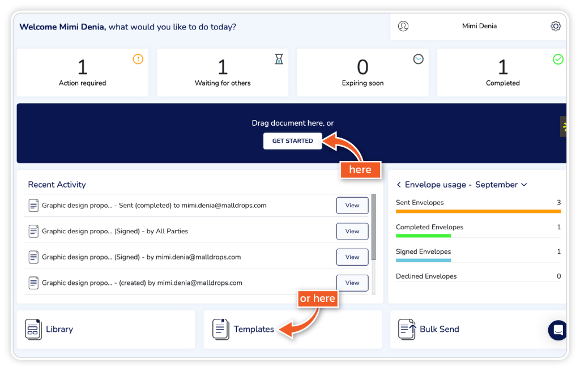Screen dimensions: 580x371
Task: Open the chat support bubble icon
Action: [x=558, y=330]
